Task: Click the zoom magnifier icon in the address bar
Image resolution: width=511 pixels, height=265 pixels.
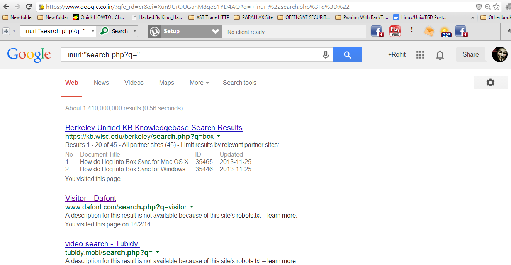Action: 487,7
